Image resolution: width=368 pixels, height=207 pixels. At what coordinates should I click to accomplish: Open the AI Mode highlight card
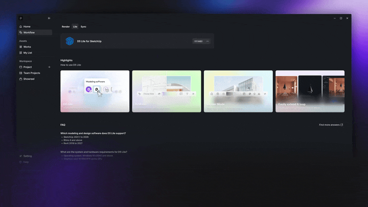coord(167,91)
